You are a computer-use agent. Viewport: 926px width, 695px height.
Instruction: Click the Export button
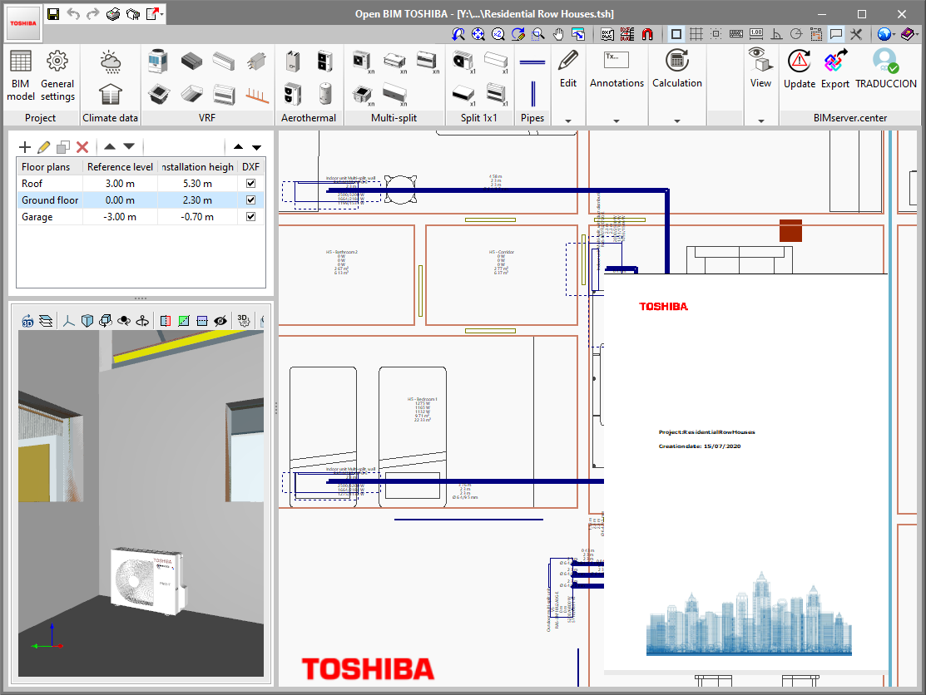click(x=835, y=69)
